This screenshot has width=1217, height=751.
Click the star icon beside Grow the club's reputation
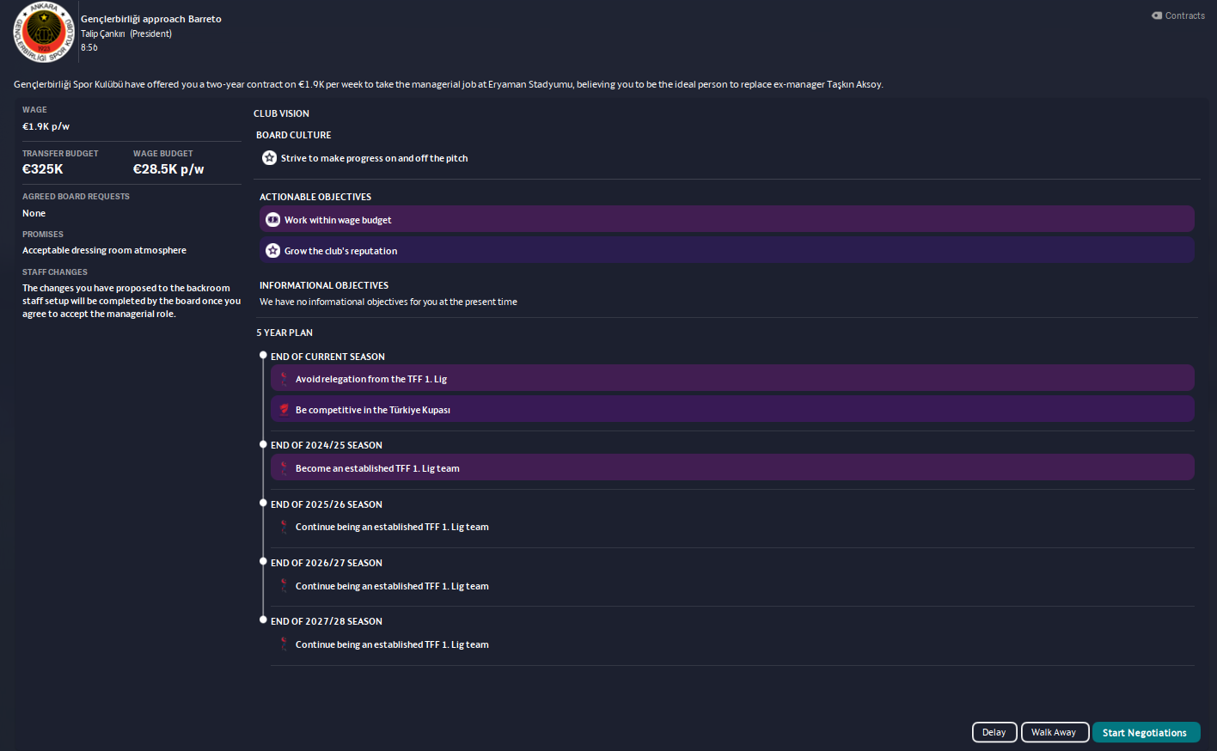[x=272, y=251]
